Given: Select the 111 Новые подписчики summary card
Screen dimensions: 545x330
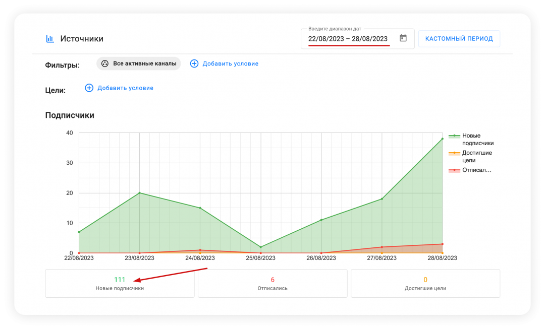Looking at the screenshot, I should click(120, 283).
